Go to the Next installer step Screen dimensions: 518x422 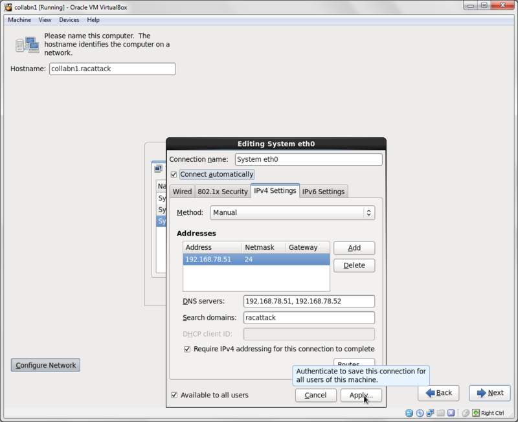click(490, 393)
